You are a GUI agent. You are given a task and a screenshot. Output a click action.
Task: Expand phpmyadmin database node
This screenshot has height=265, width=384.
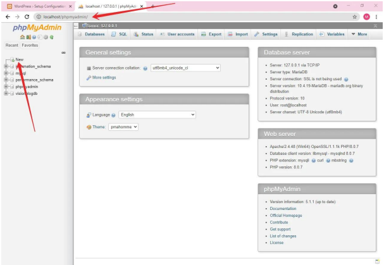click(6, 87)
